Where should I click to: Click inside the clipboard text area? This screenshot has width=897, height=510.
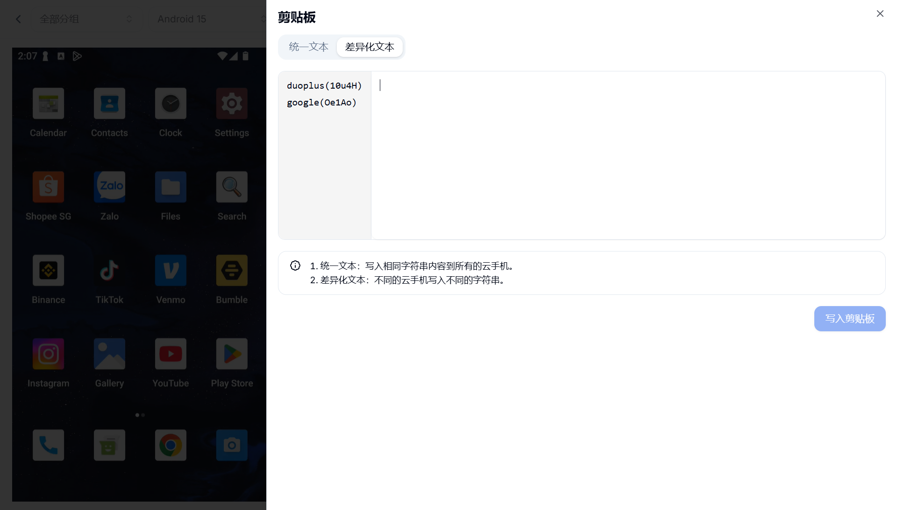coord(627,155)
